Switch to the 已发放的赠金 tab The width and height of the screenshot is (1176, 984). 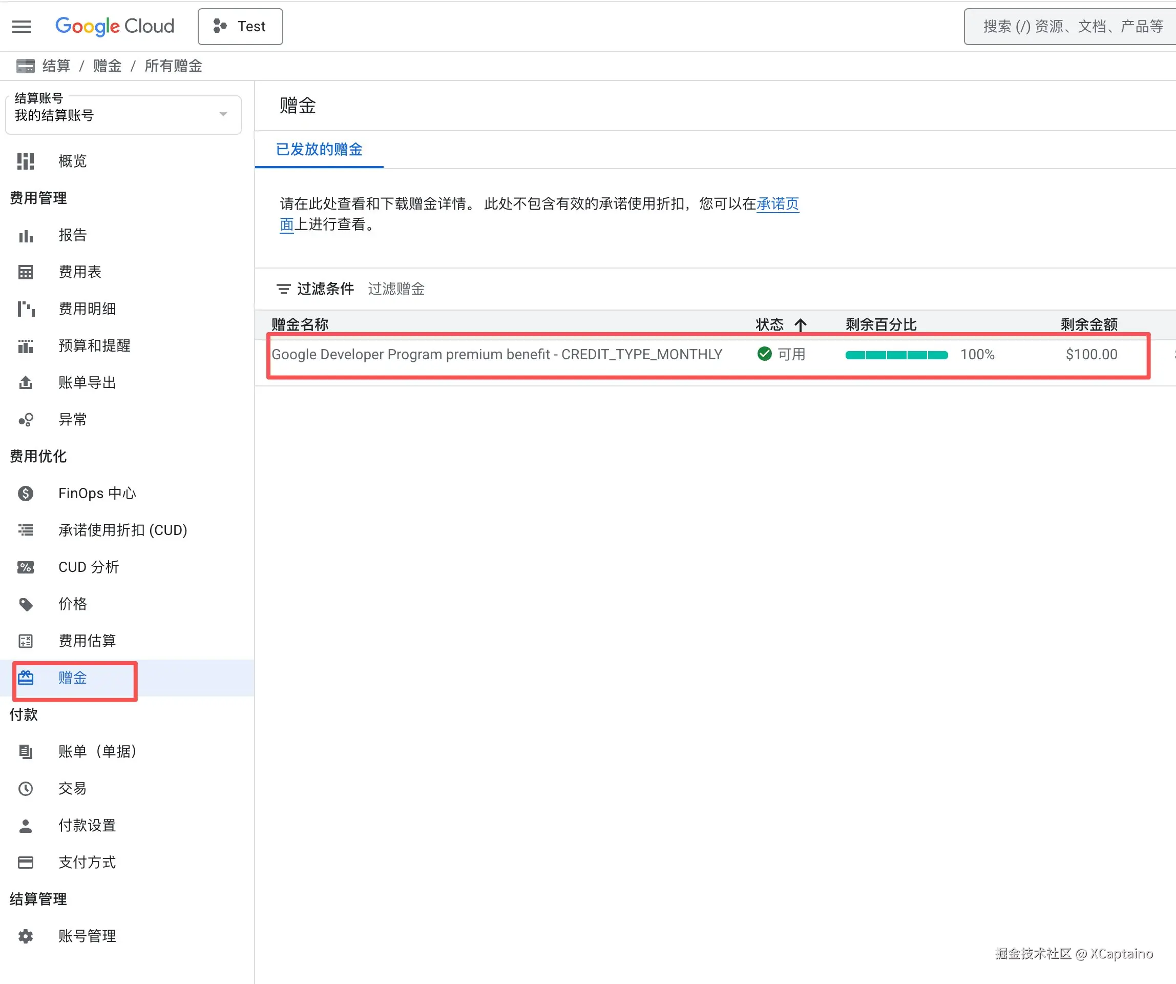(319, 150)
